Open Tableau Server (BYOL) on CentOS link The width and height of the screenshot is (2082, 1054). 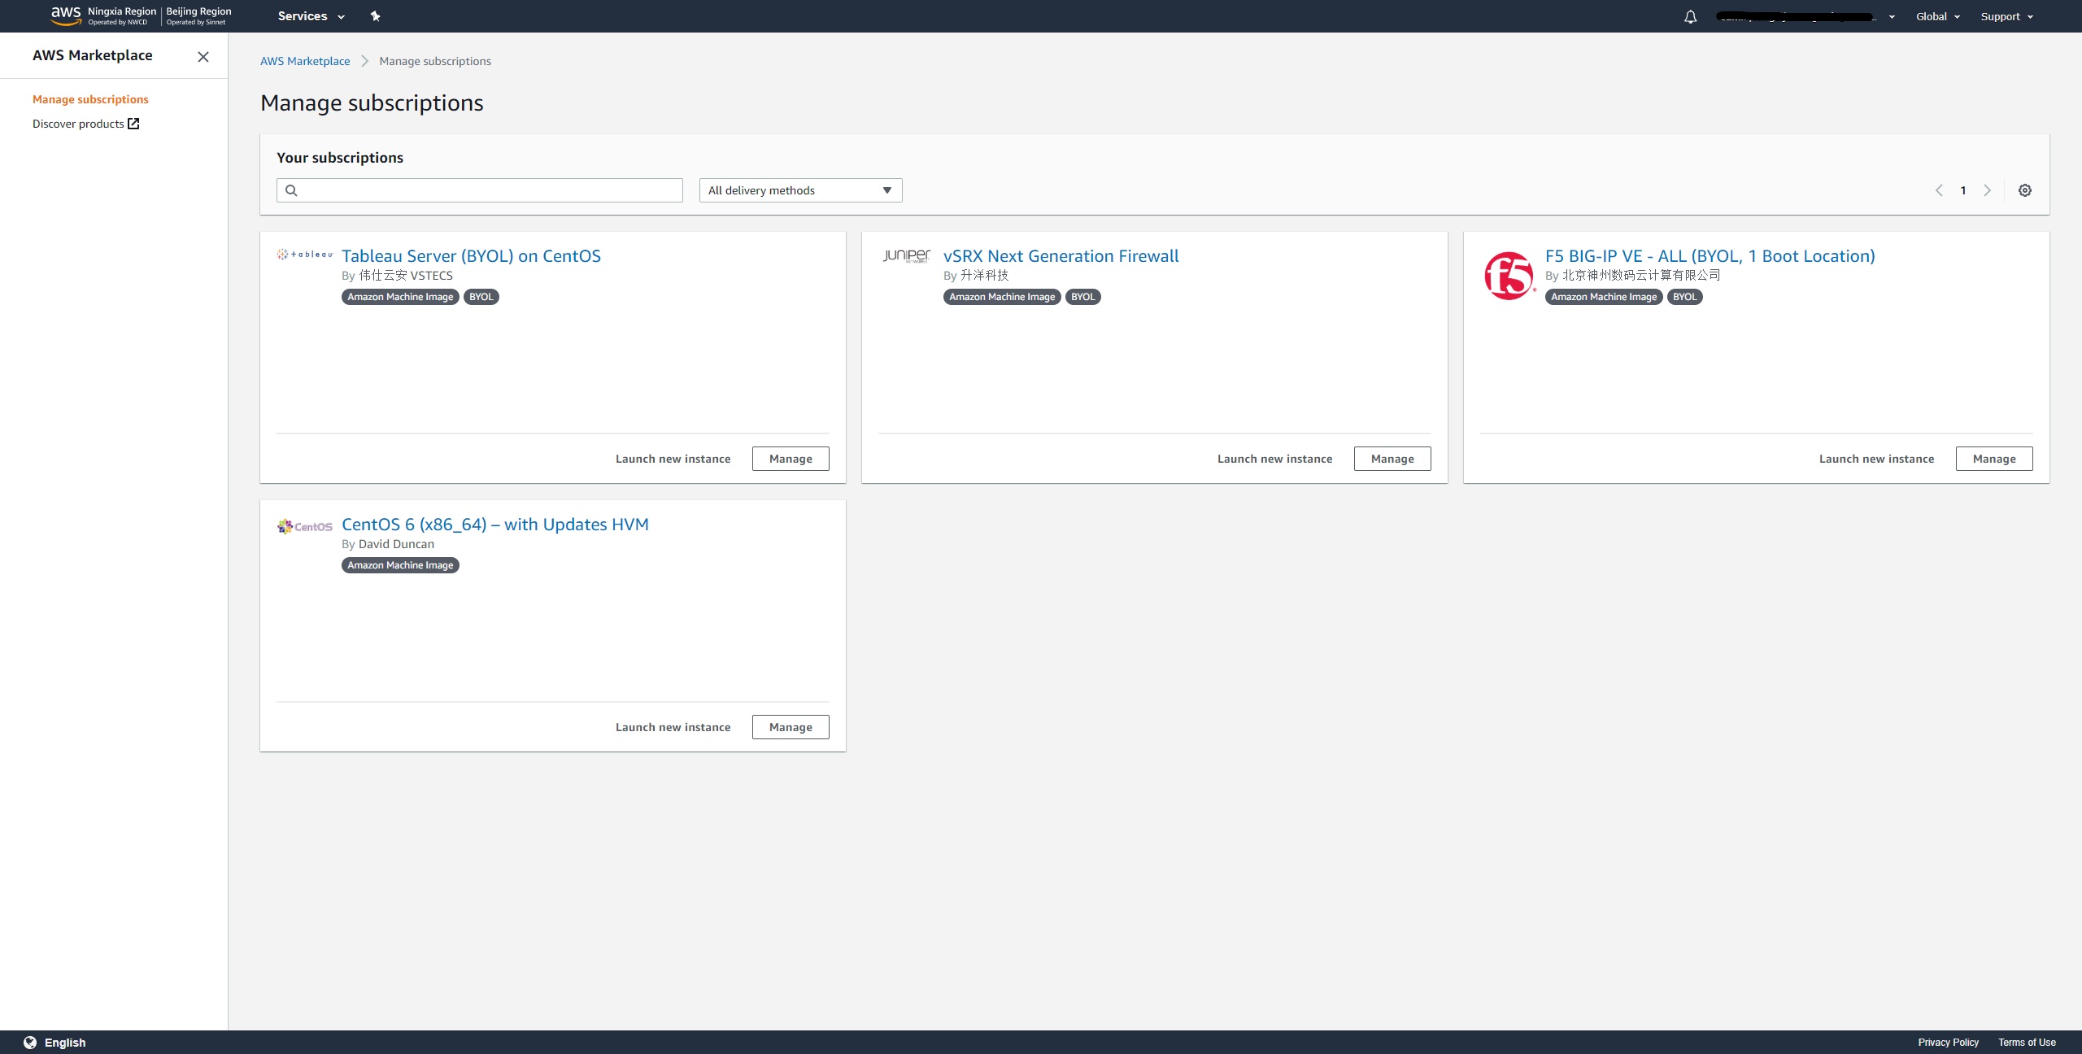tap(471, 256)
